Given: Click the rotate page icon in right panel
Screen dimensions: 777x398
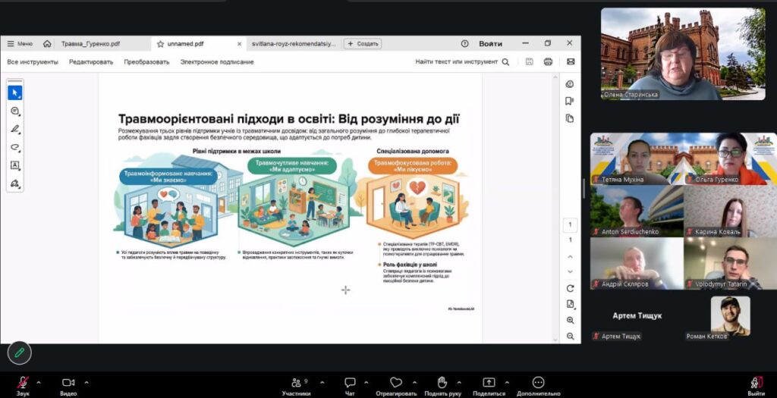Looking at the screenshot, I should (570, 288).
